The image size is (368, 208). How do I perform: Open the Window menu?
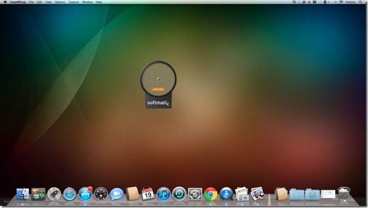[x=88, y=2]
